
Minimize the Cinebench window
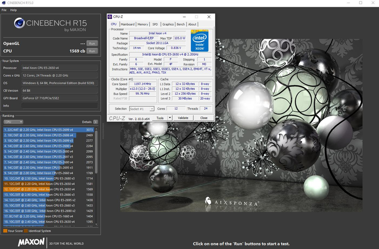click(348, 3)
